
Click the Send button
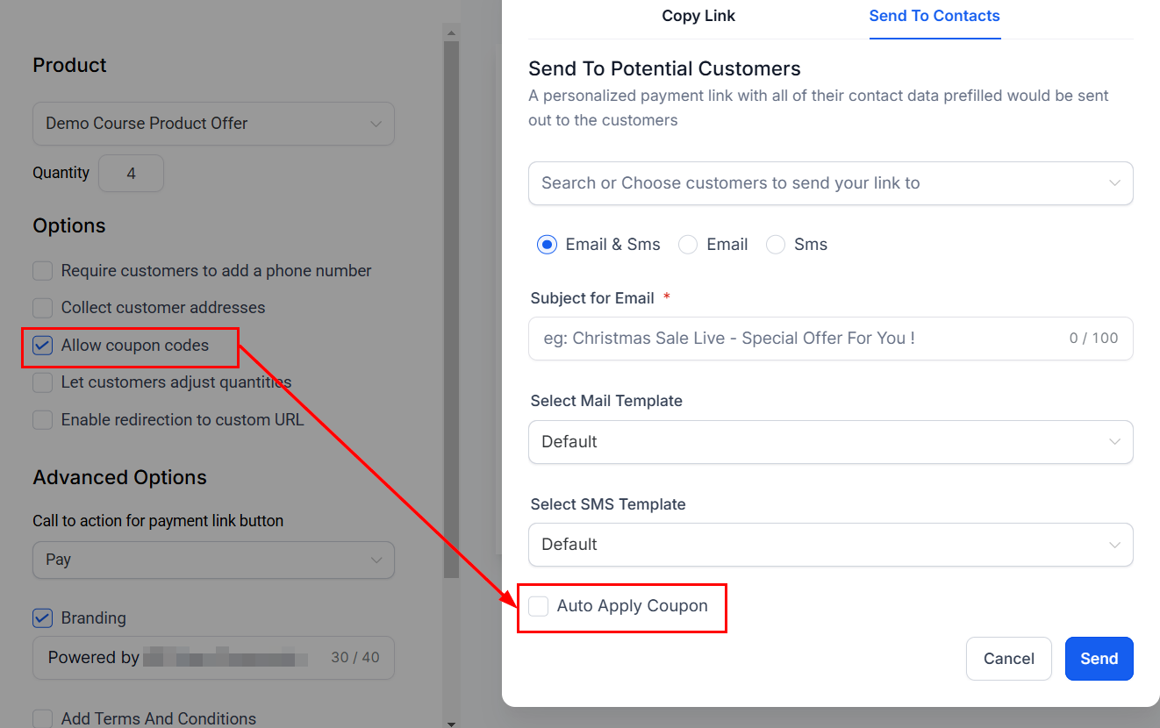tap(1099, 659)
